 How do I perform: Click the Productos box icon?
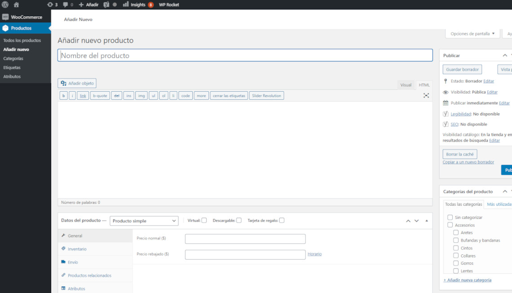coord(5,28)
